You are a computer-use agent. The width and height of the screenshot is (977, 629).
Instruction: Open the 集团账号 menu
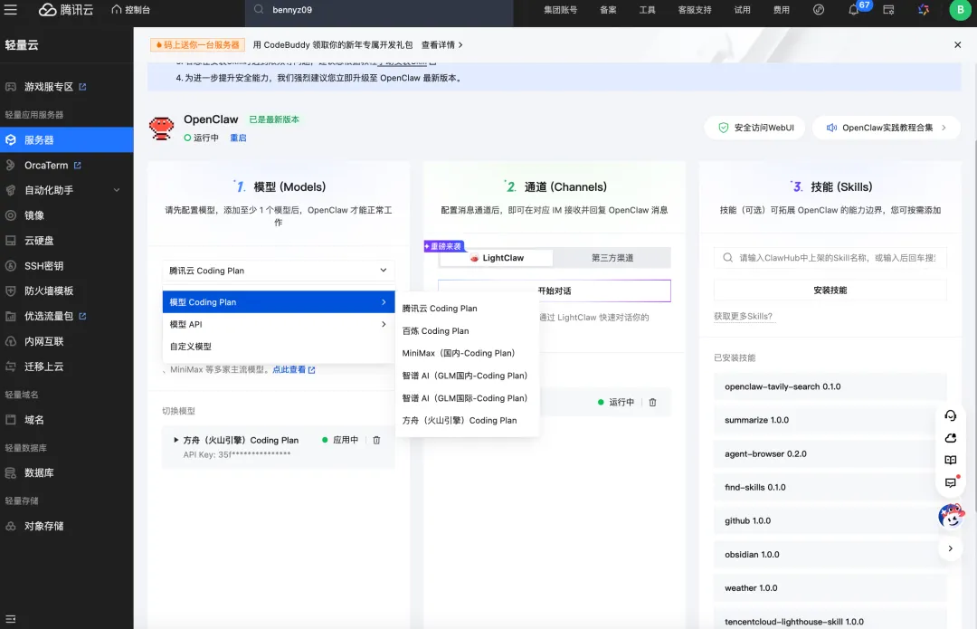click(x=560, y=10)
